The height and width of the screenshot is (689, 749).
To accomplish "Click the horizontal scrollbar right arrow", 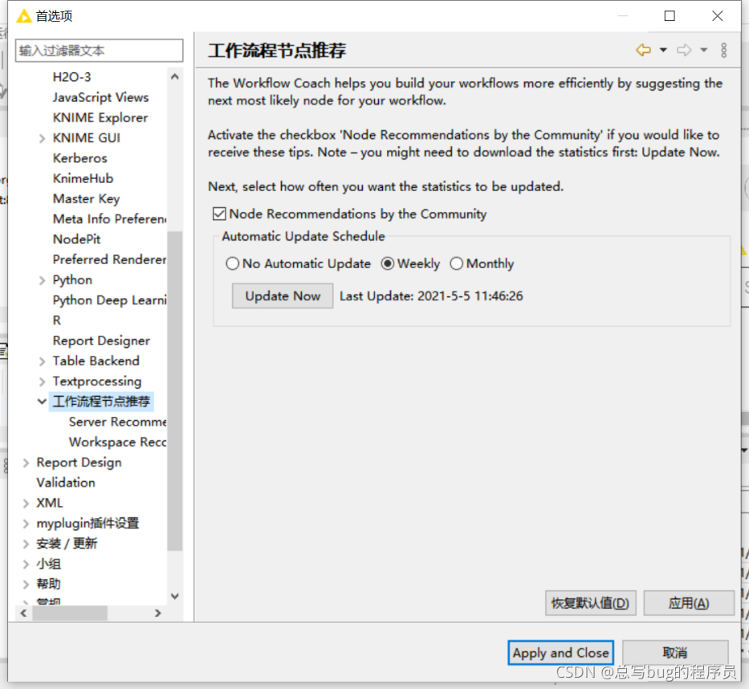I will 158,613.
